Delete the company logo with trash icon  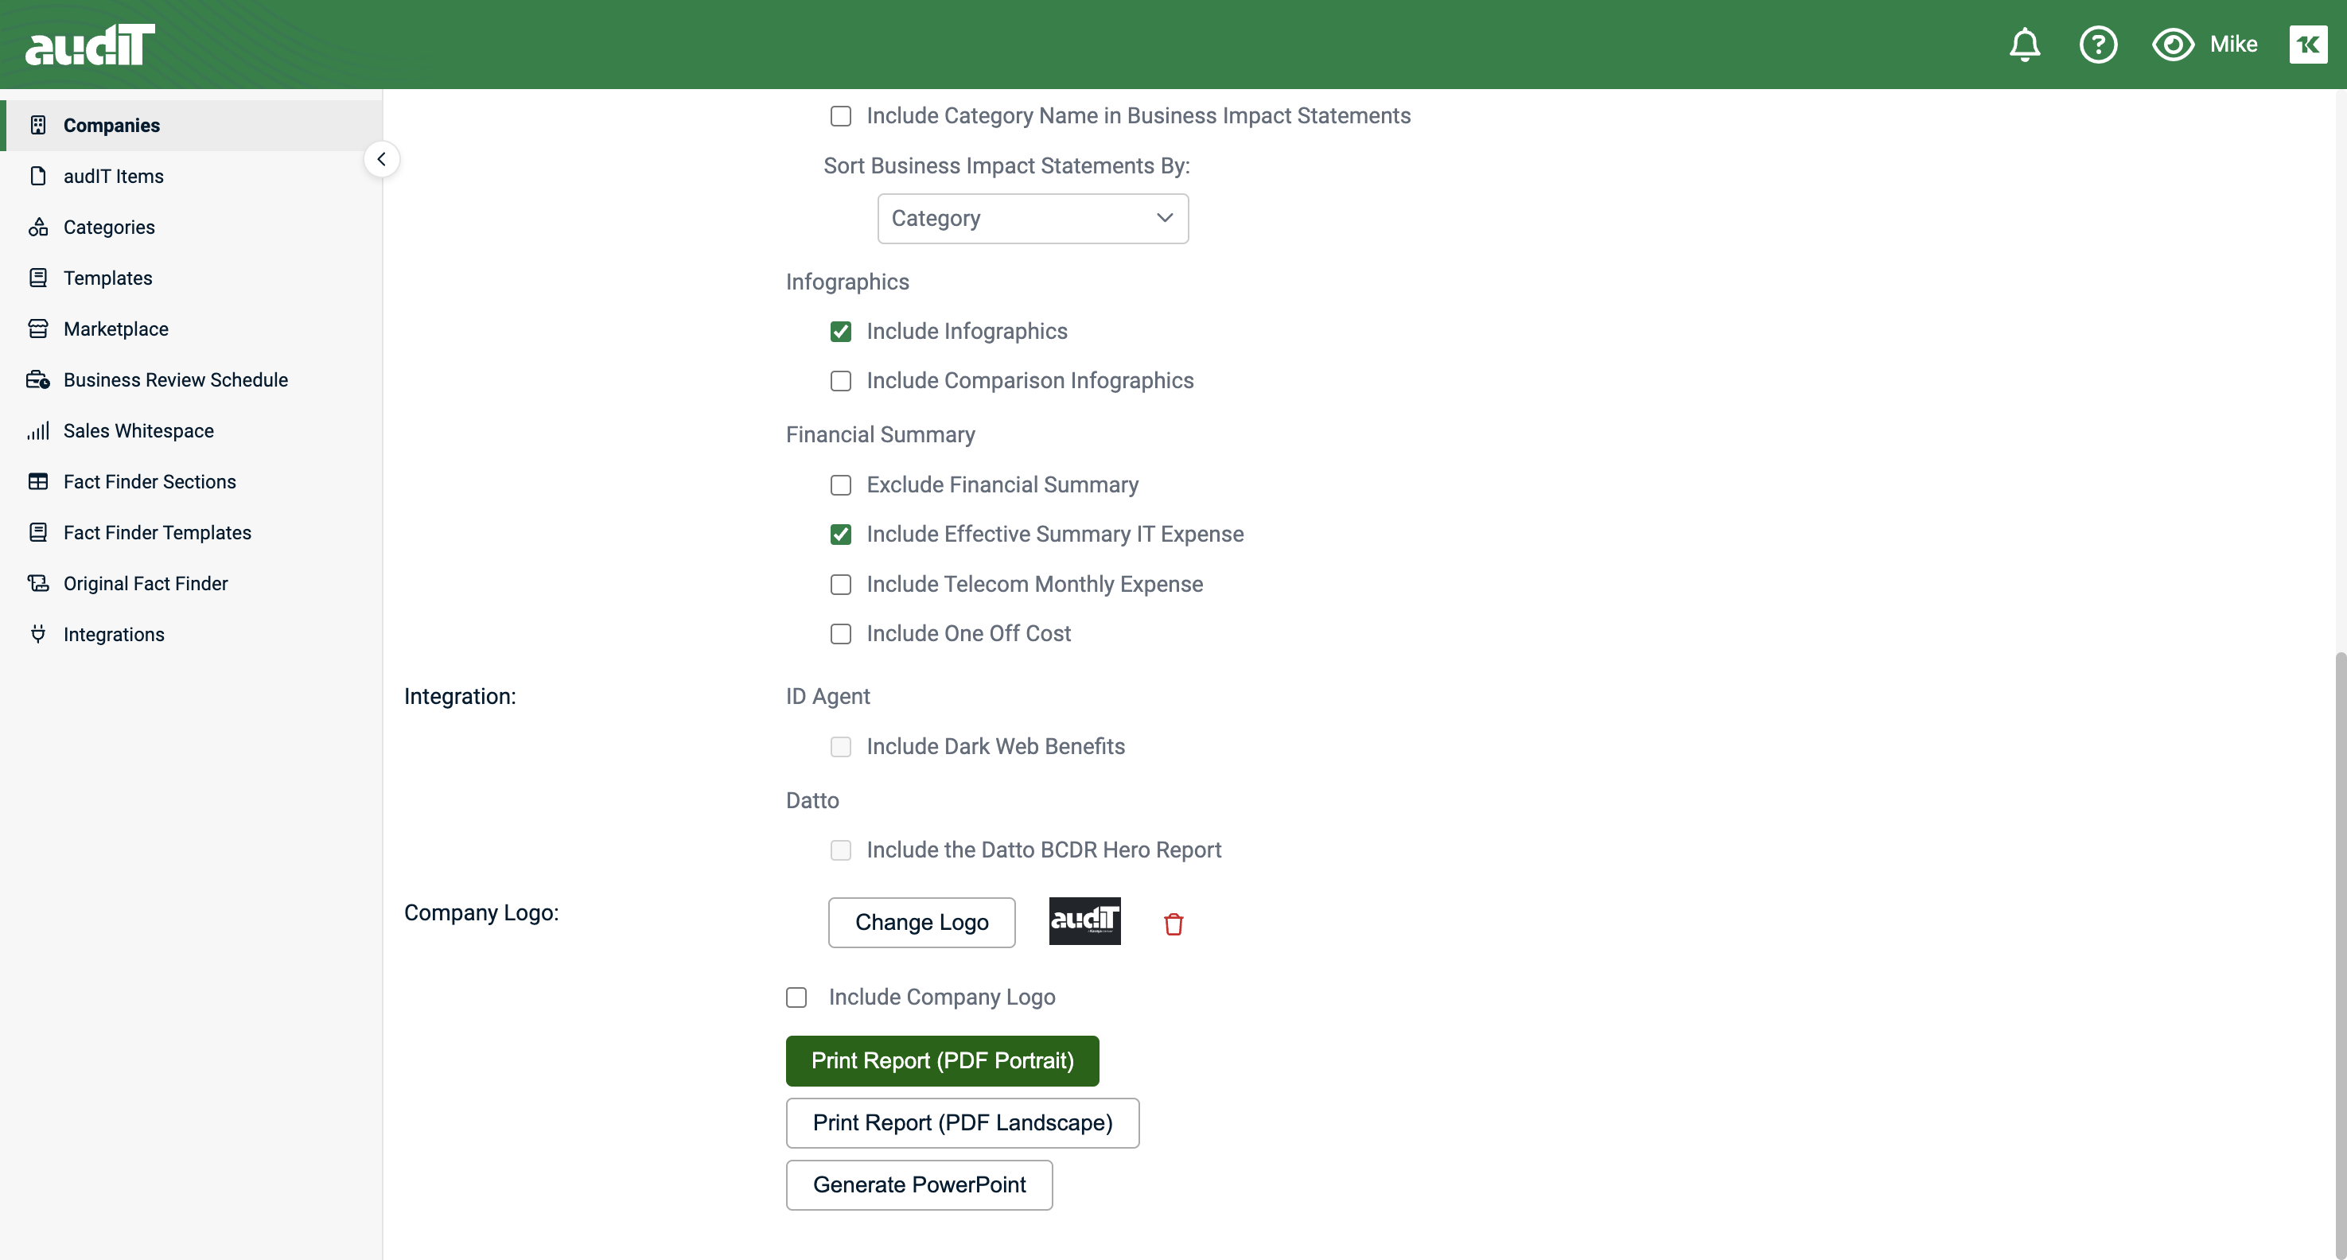coord(1173,924)
